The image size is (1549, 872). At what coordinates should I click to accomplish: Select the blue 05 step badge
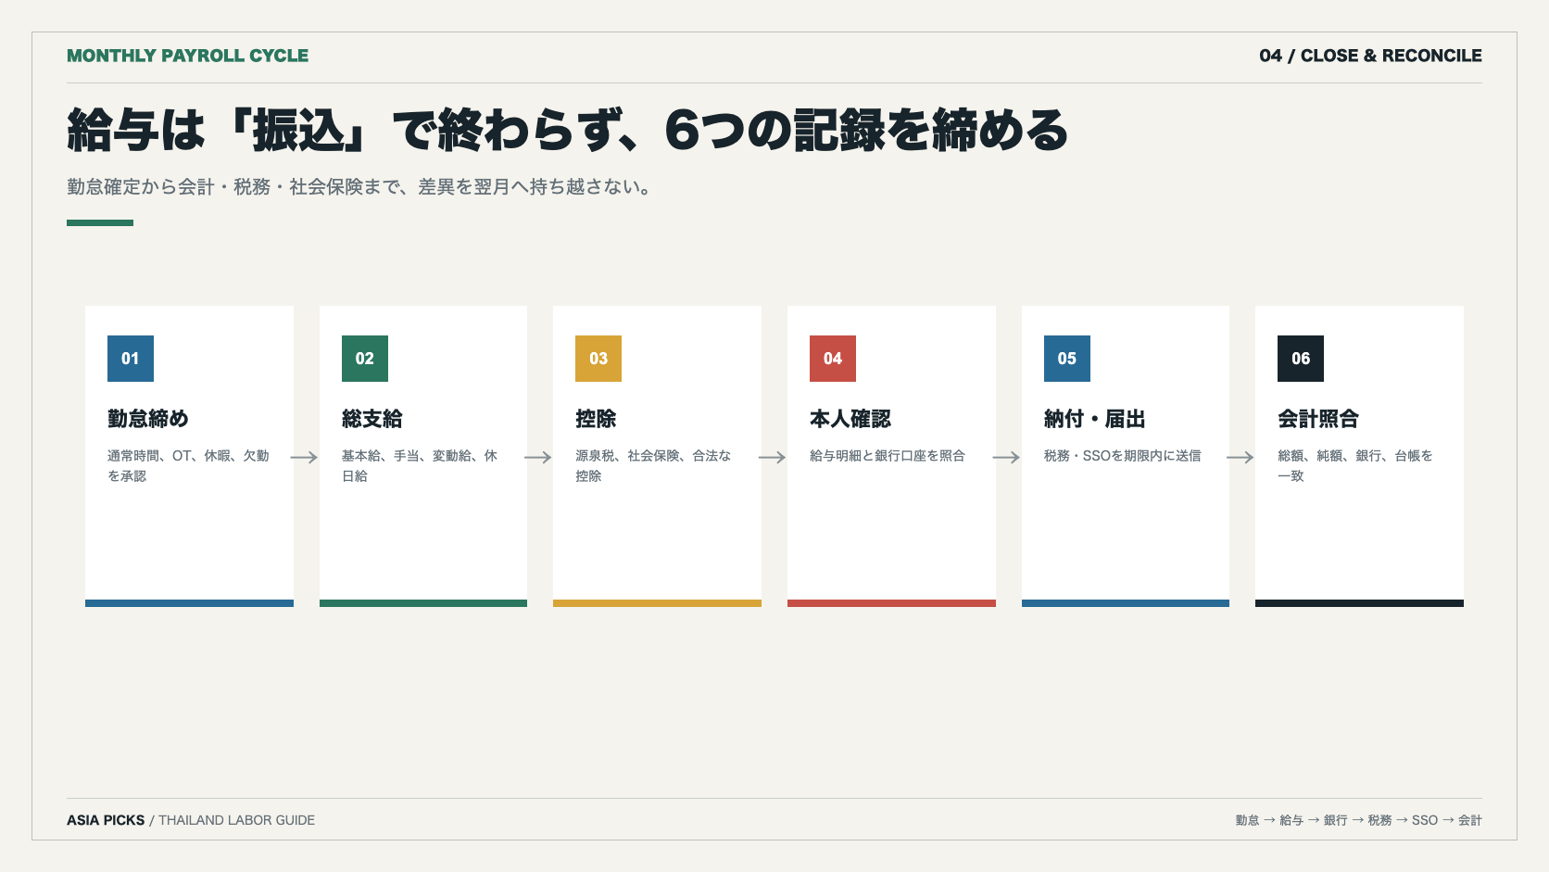pos(1067,359)
